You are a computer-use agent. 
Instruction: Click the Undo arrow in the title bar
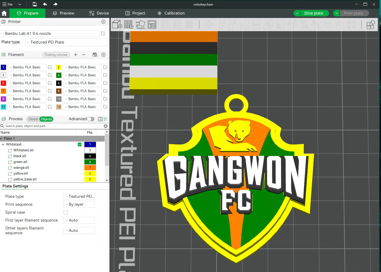click(45, 4)
